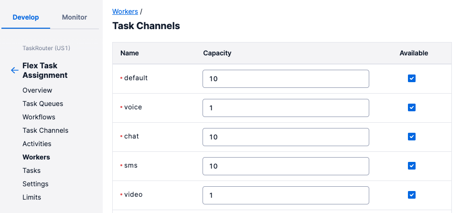The width and height of the screenshot is (460, 213).
Task: Click the default channel capacity field
Action: (286, 79)
